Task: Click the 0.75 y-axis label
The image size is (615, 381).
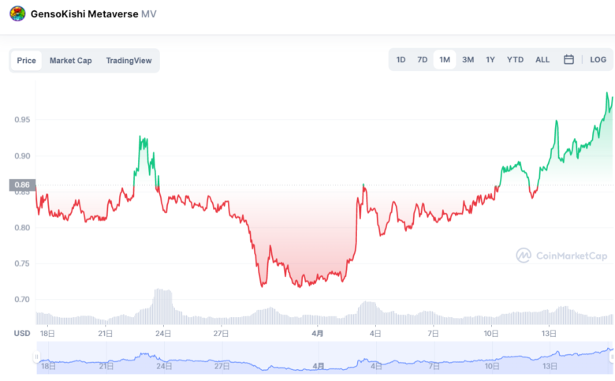Action: point(22,263)
